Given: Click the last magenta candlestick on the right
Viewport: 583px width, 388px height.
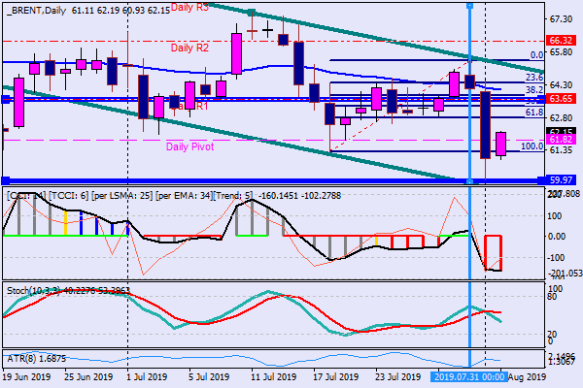Looking at the screenshot, I should coord(500,145).
